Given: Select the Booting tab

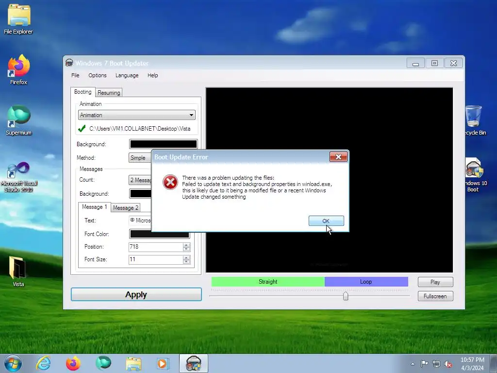Looking at the screenshot, I should 83,92.
